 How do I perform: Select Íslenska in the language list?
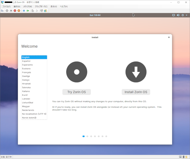(34, 87)
